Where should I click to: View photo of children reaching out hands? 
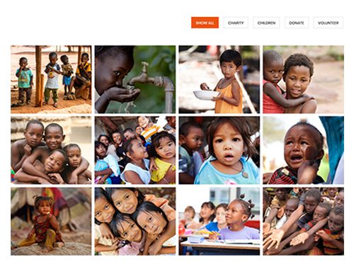[303, 222]
